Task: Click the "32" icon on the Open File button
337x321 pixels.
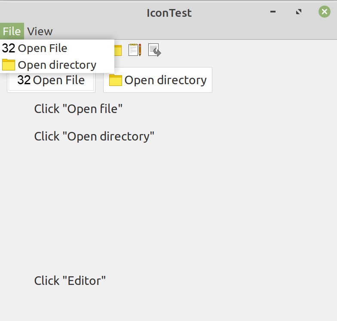Action: click(24, 80)
